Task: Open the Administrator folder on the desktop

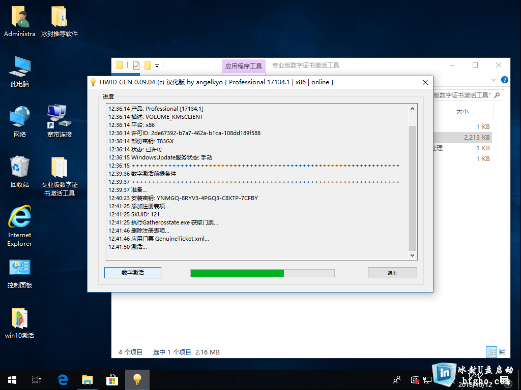Action: point(20,21)
